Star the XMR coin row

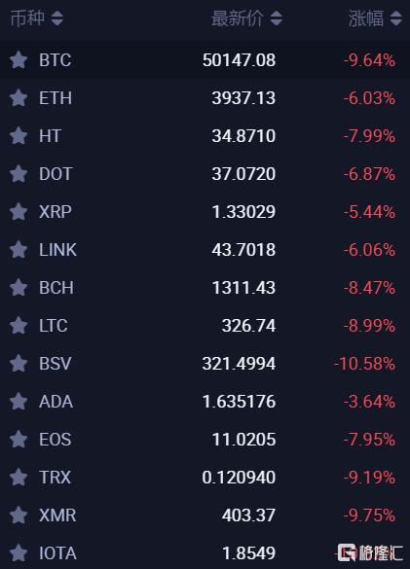pos(19,516)
